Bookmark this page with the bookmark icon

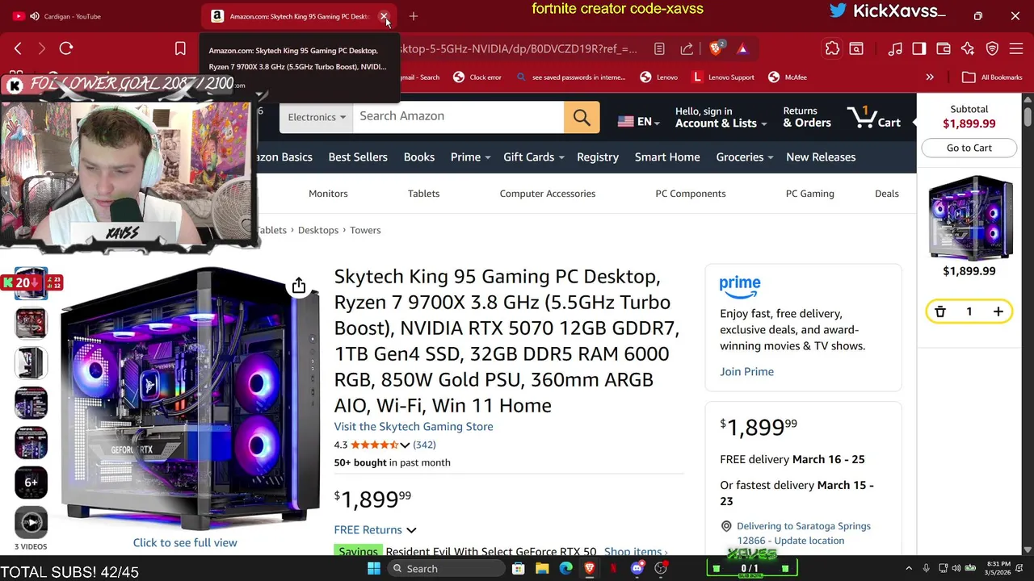coord(180,49)
